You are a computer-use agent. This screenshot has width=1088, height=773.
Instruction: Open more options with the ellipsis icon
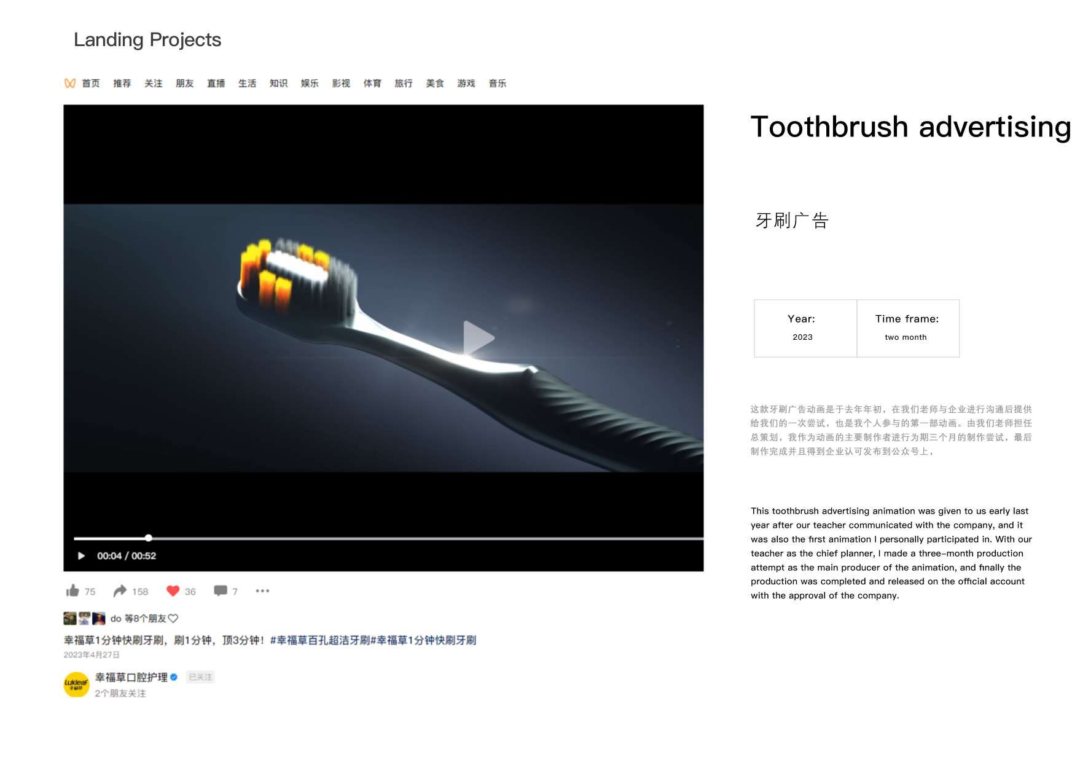263,591
